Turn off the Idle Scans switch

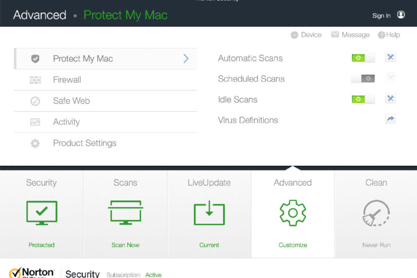coord(363,99)
